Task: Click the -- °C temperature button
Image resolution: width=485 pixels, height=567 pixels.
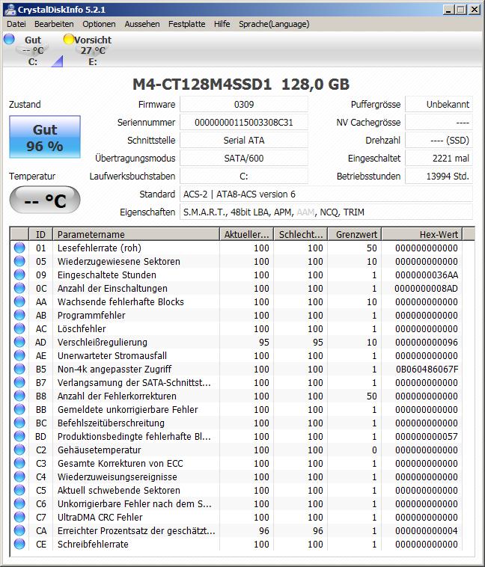Action: tap(45, 200)
